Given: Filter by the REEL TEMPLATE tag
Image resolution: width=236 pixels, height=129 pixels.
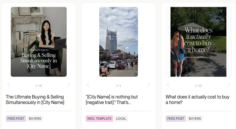Looking at the screenshot, I should (99, 119).
